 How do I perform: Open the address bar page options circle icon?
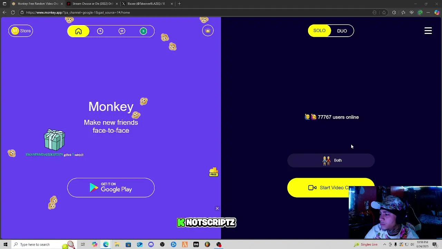[x=375, y=12]
